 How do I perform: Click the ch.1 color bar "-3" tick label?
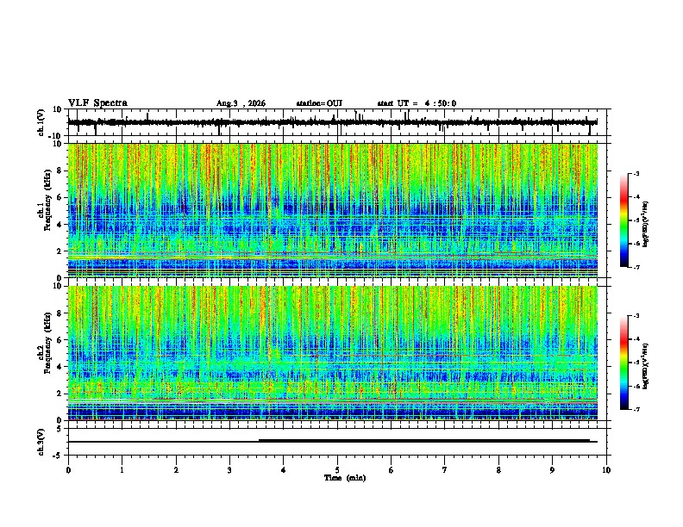coord(636,173)
